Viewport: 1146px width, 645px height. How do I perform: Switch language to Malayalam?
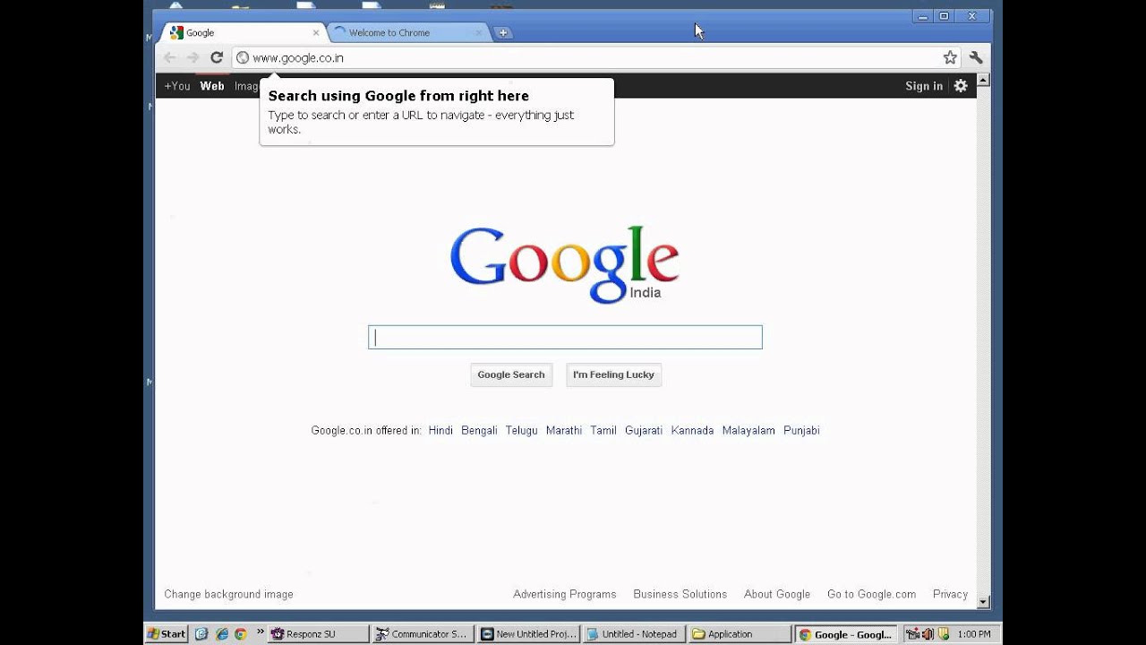(748, 431)
